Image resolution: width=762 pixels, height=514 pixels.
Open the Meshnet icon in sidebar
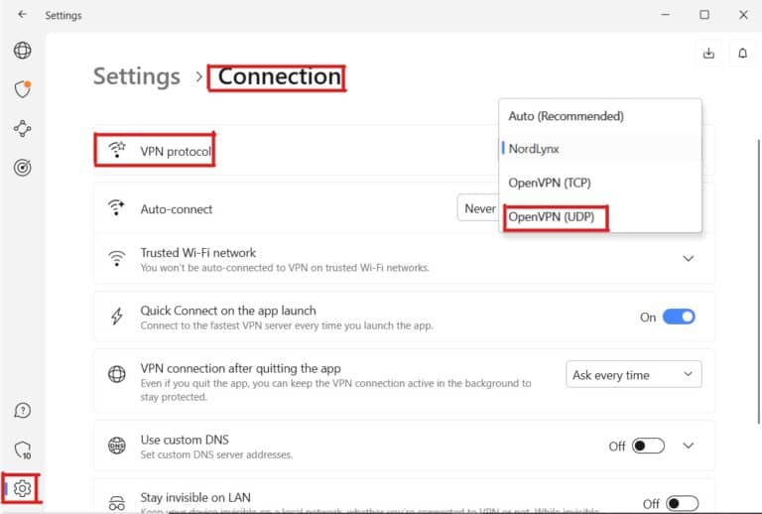(22, 128)
